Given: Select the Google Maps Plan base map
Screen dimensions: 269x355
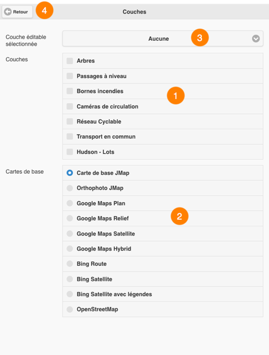Looking at the screenshot, I should tap(70, 203).
